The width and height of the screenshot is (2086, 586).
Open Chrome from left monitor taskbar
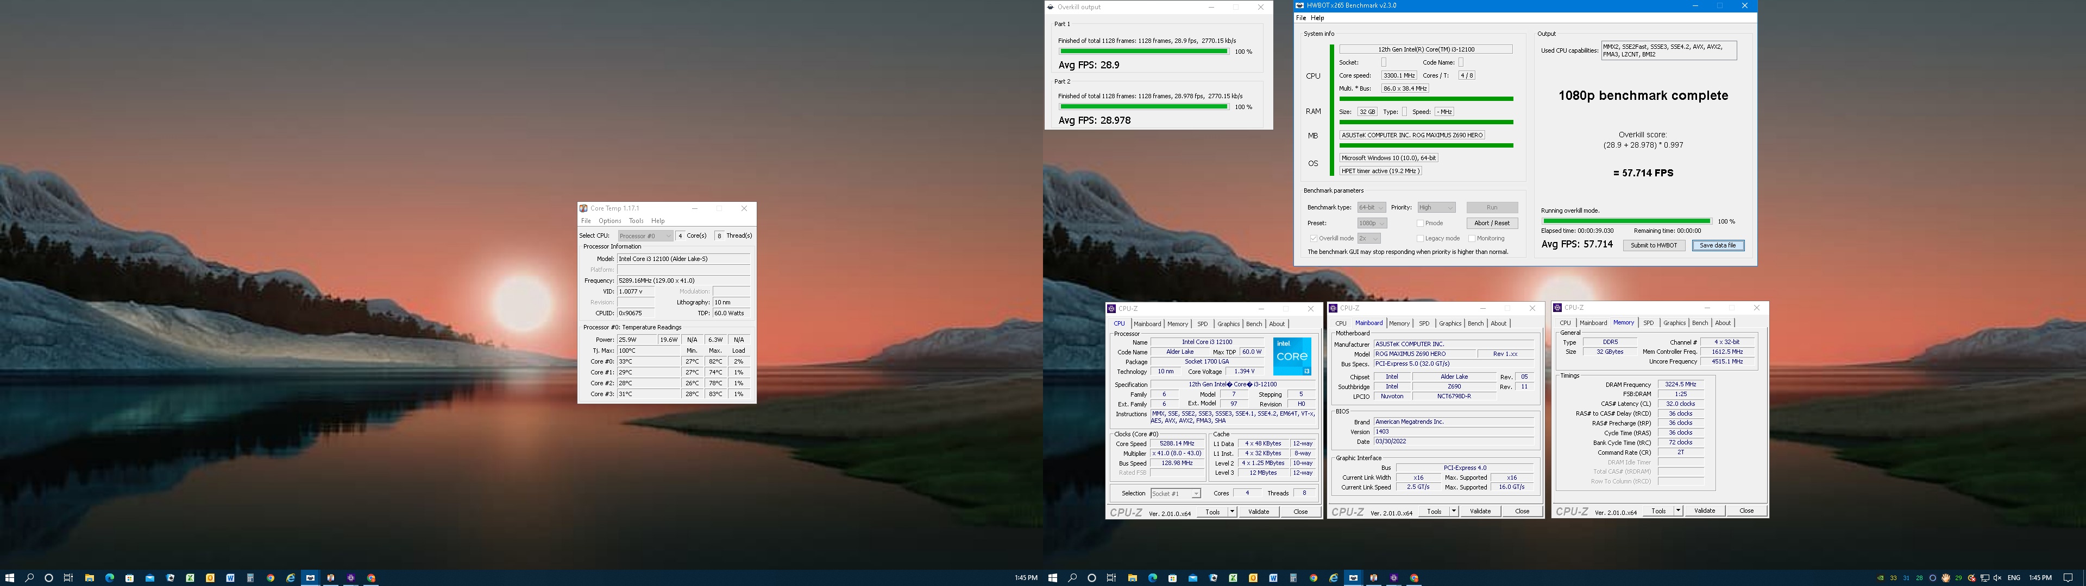pos(271,578)
